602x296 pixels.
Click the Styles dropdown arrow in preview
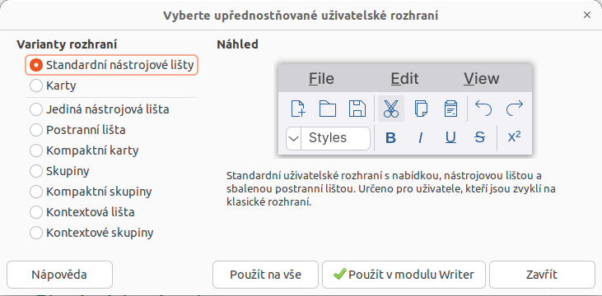coord(294,138)
